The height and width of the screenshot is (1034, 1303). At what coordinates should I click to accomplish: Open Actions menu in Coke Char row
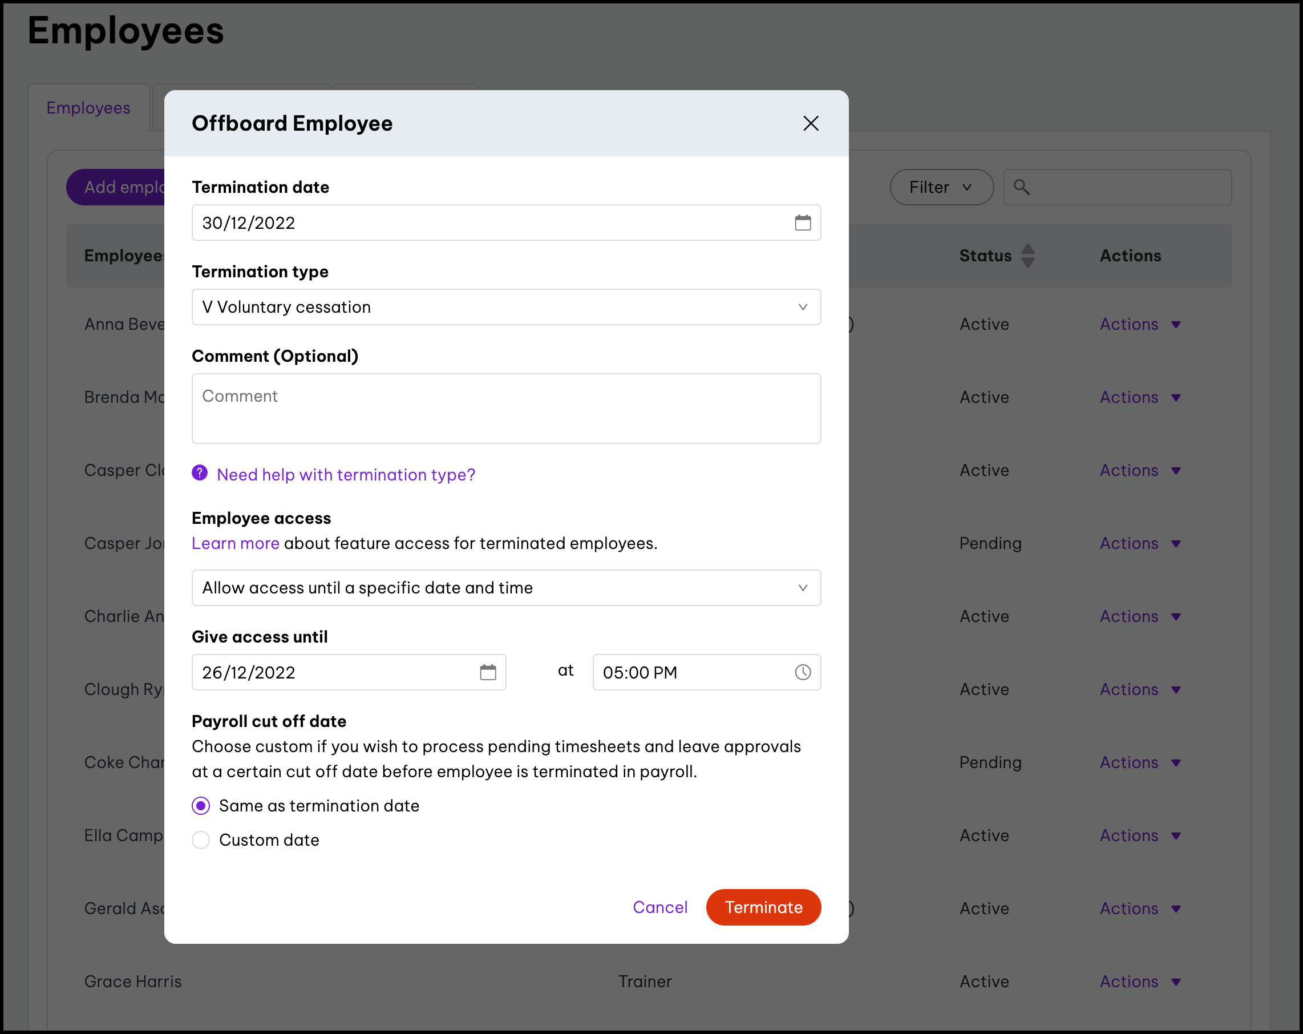1140,762
